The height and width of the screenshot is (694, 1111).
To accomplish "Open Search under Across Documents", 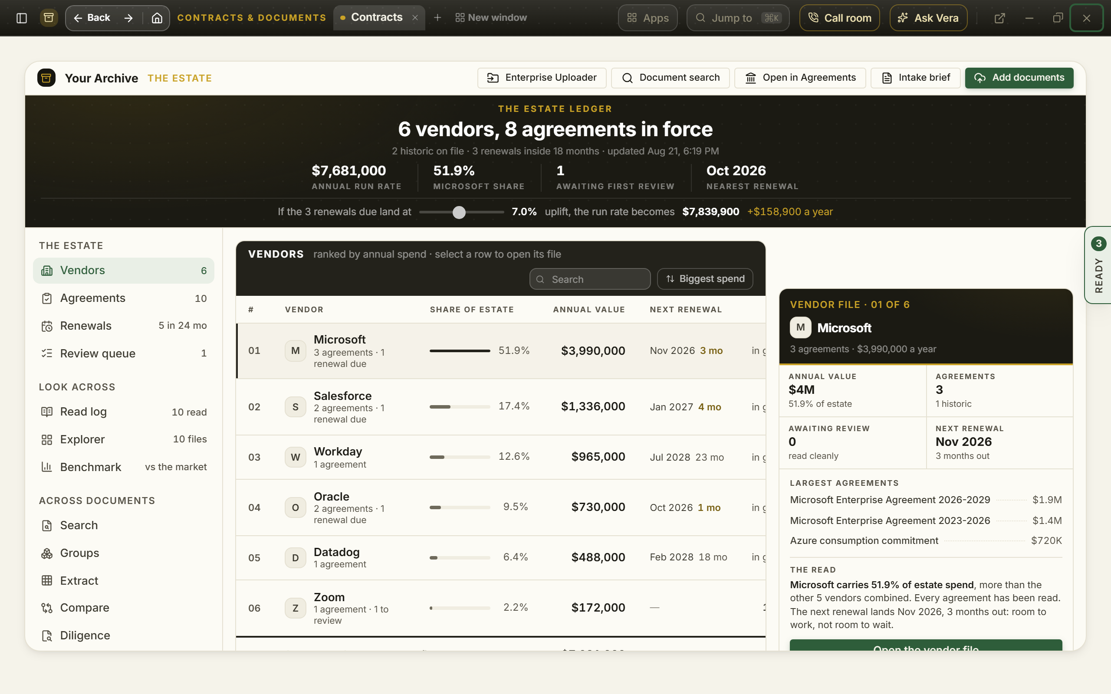I will (124, 525).
